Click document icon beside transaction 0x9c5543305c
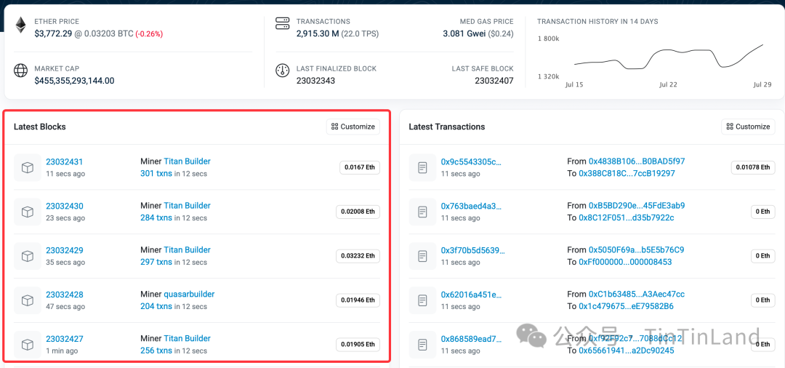The height and width of the screenshot is (368, 785). click(422, 168)
